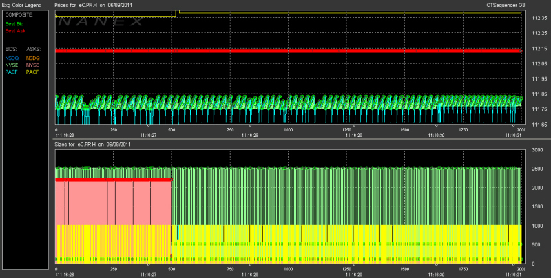Click the green NYSE bids legend entry
Viewport: 551px width, 278px height.
point(12,65)
